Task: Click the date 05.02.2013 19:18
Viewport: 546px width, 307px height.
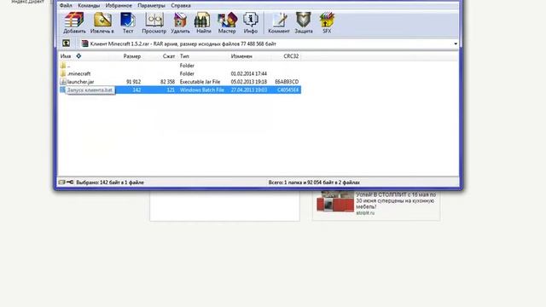Action: (249, 82)
